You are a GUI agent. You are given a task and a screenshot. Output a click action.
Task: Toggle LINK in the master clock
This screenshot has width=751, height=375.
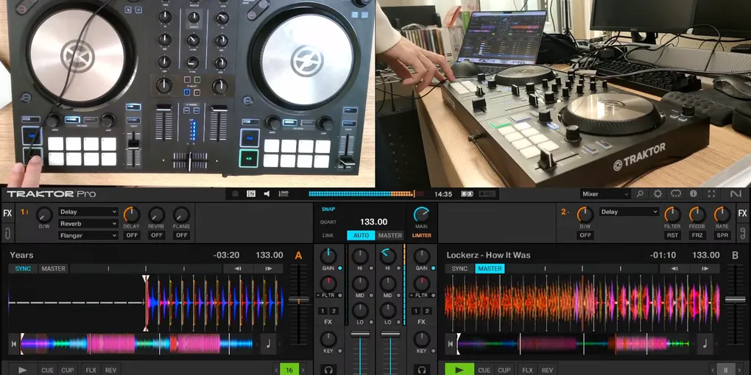(x=328, y=235)
